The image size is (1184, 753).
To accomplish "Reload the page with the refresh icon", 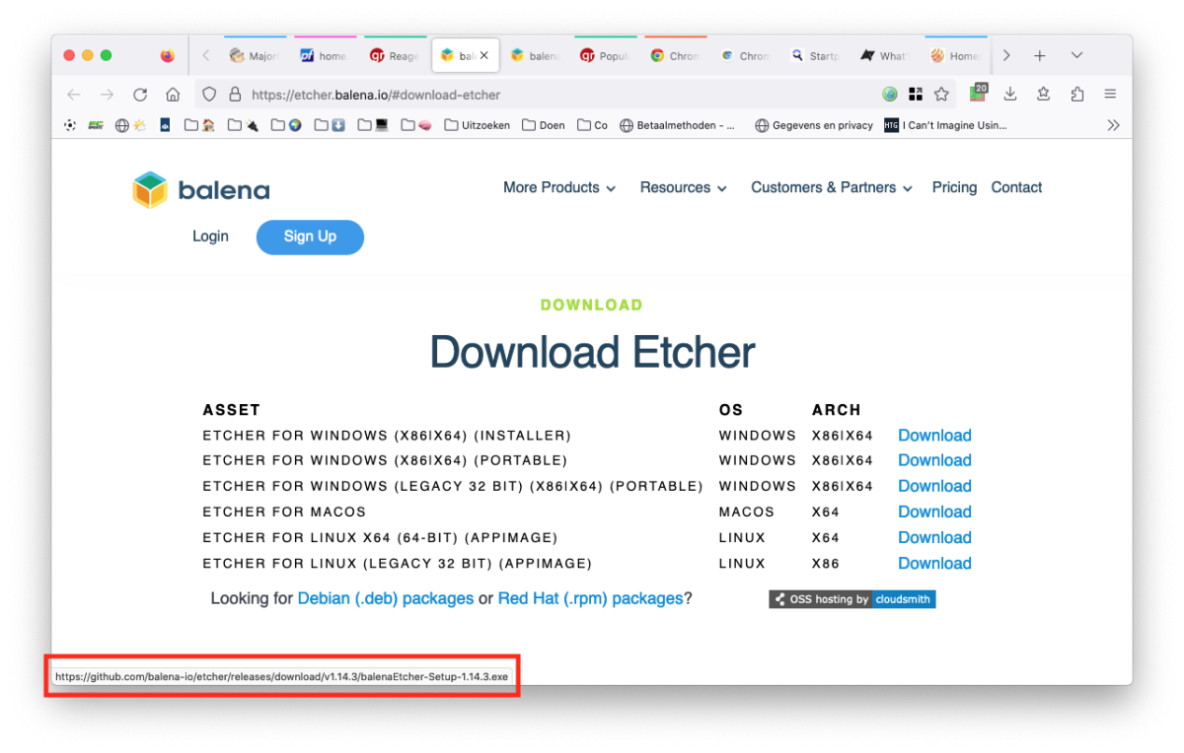I will 140,95.
